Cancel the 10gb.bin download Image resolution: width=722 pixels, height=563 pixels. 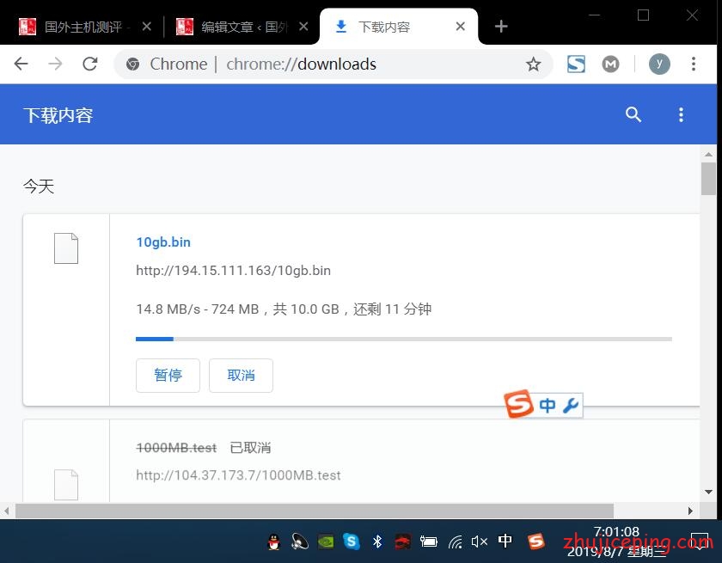coord(241,376)
